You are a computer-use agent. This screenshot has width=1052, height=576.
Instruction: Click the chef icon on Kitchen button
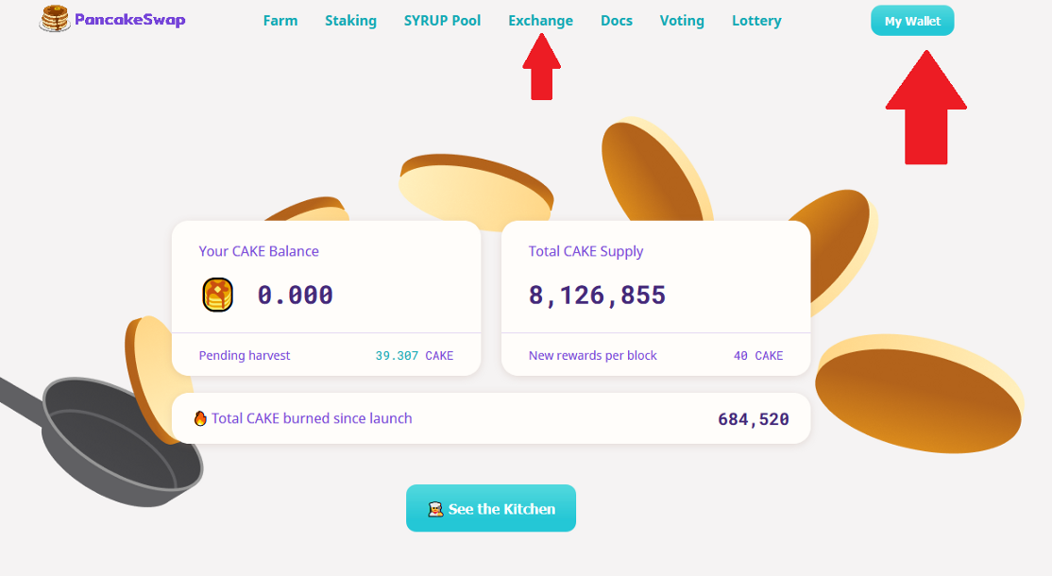[x=435, y=509]
